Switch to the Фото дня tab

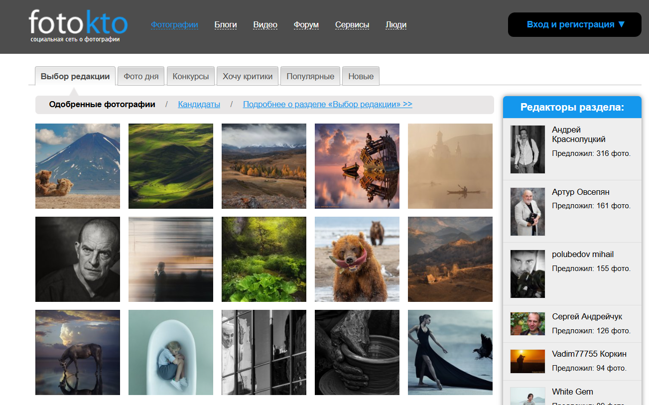coord(141,76)
